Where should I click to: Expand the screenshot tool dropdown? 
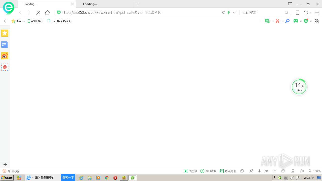click(x=282, y=21)
